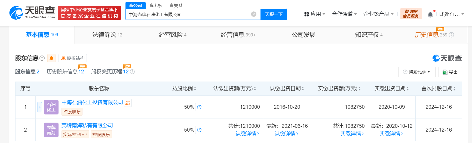Clear the search box with the X icon
The width and height of the screenshot is (472, 143).
pyautogui.click(x=254, y=14)
